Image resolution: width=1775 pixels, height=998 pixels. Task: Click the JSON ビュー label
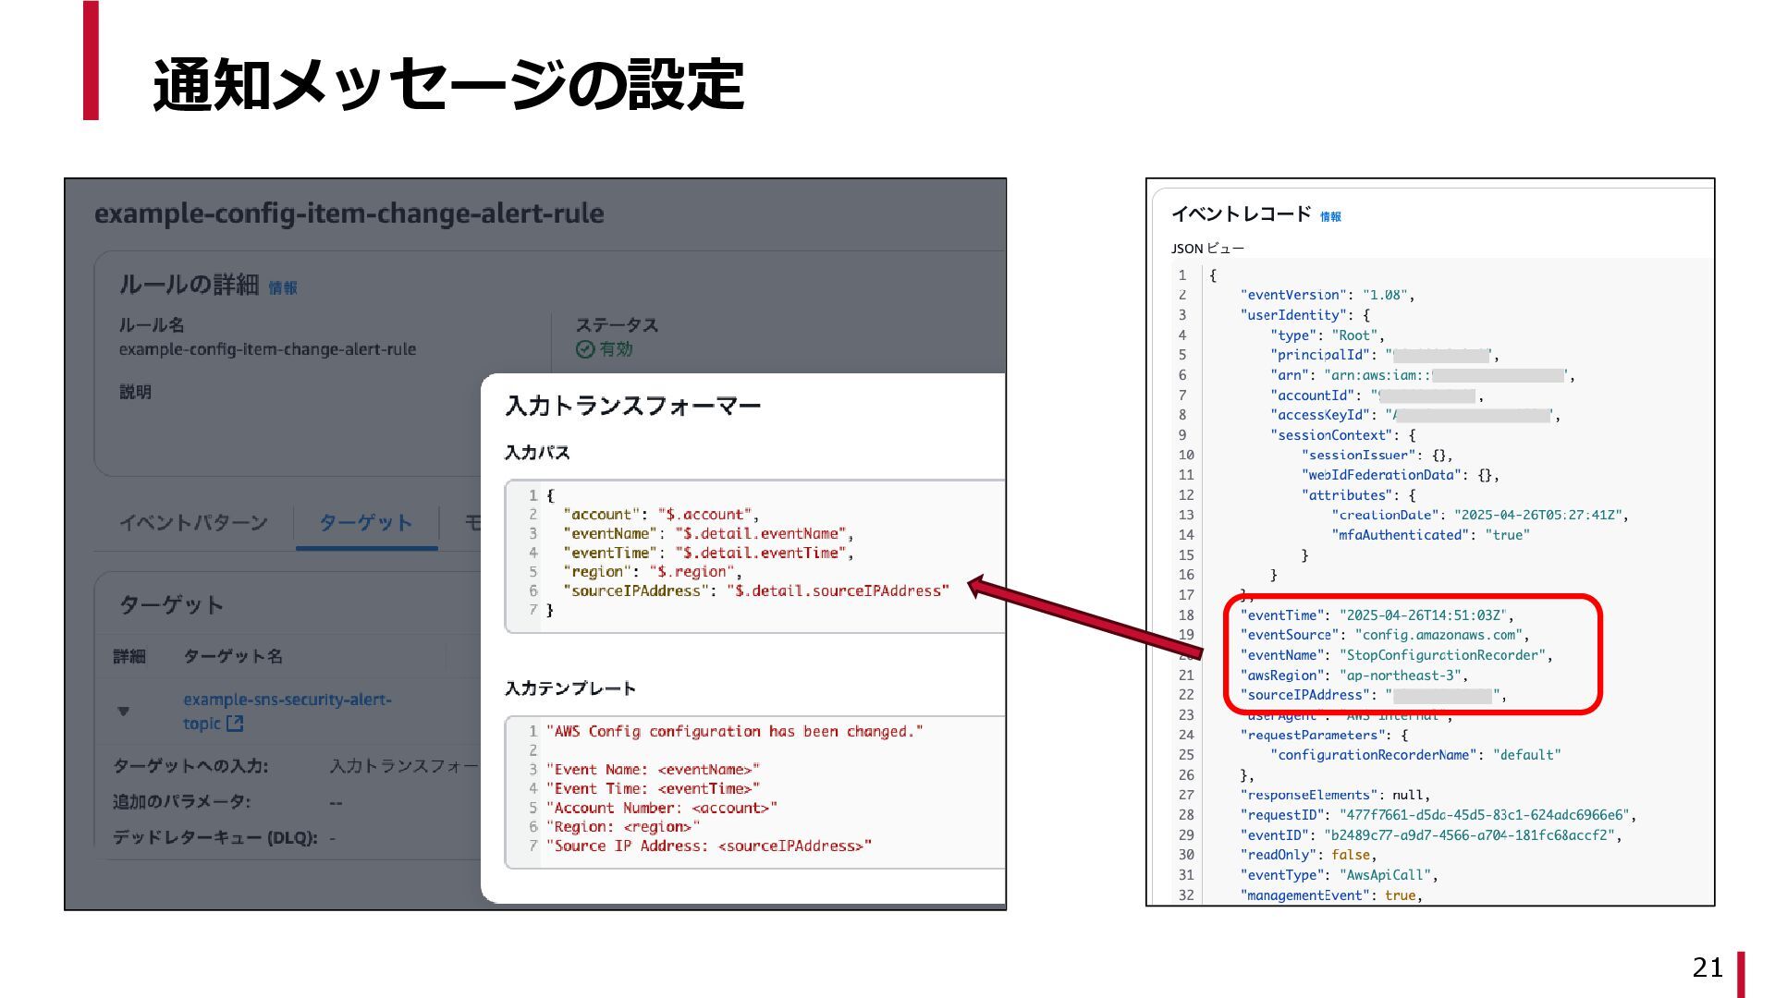1206,249
